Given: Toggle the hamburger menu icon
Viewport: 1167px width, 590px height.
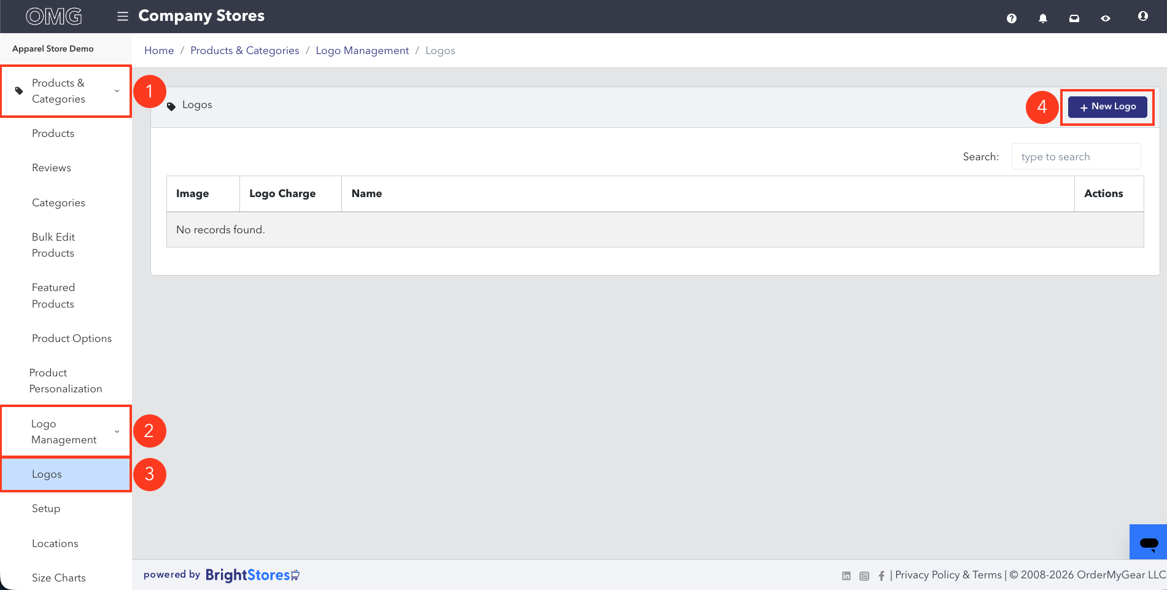Looking at the screenshot, I should pyautogui.click(x=123, y=16).
